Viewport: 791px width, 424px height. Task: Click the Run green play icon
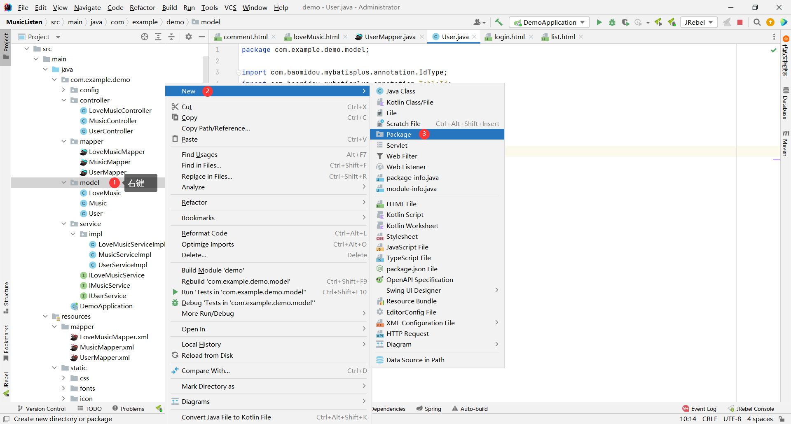click(599, 22)
